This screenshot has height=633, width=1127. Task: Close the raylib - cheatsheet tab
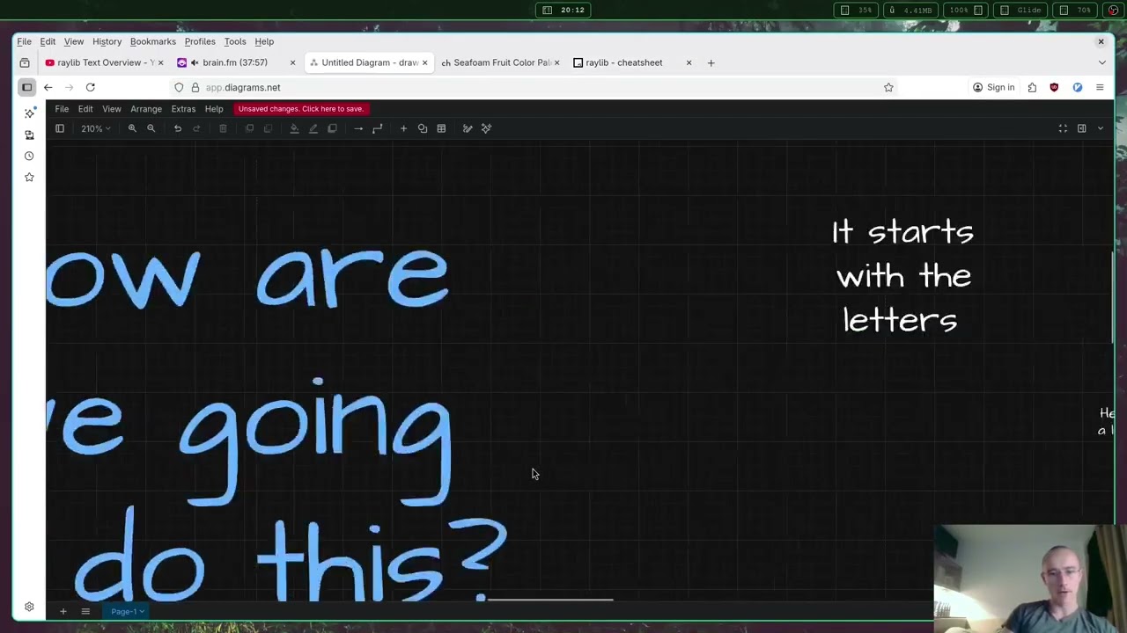[689, 62]
